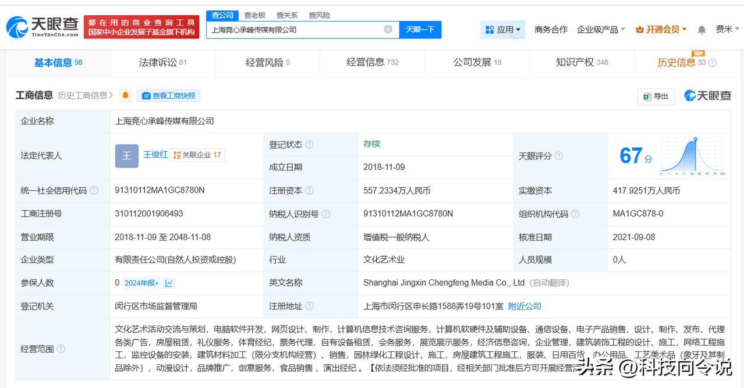This screenshot has width=744, height=388.
Task: Select the 查公司 search tab
Action: (x=222, y=15)
